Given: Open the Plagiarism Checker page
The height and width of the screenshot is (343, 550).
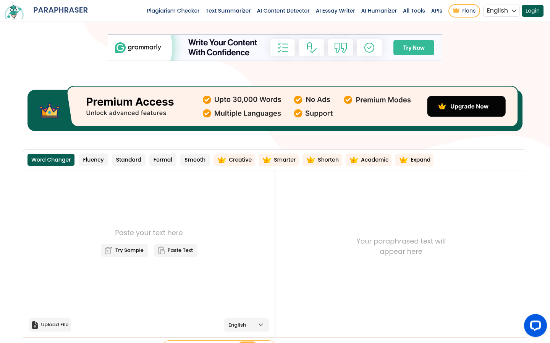Looking at the screenshot, I should 173,11.
